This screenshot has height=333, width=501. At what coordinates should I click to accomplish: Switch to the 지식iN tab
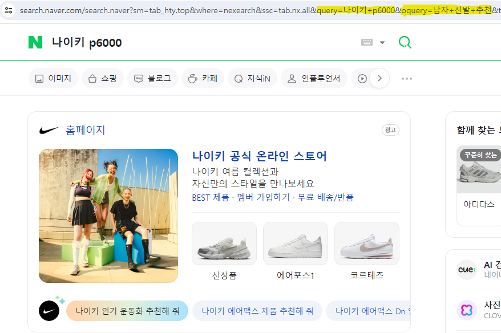[x=252, y=78]
